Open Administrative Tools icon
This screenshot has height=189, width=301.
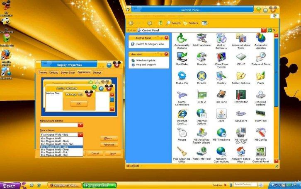[x=241, y=41]
